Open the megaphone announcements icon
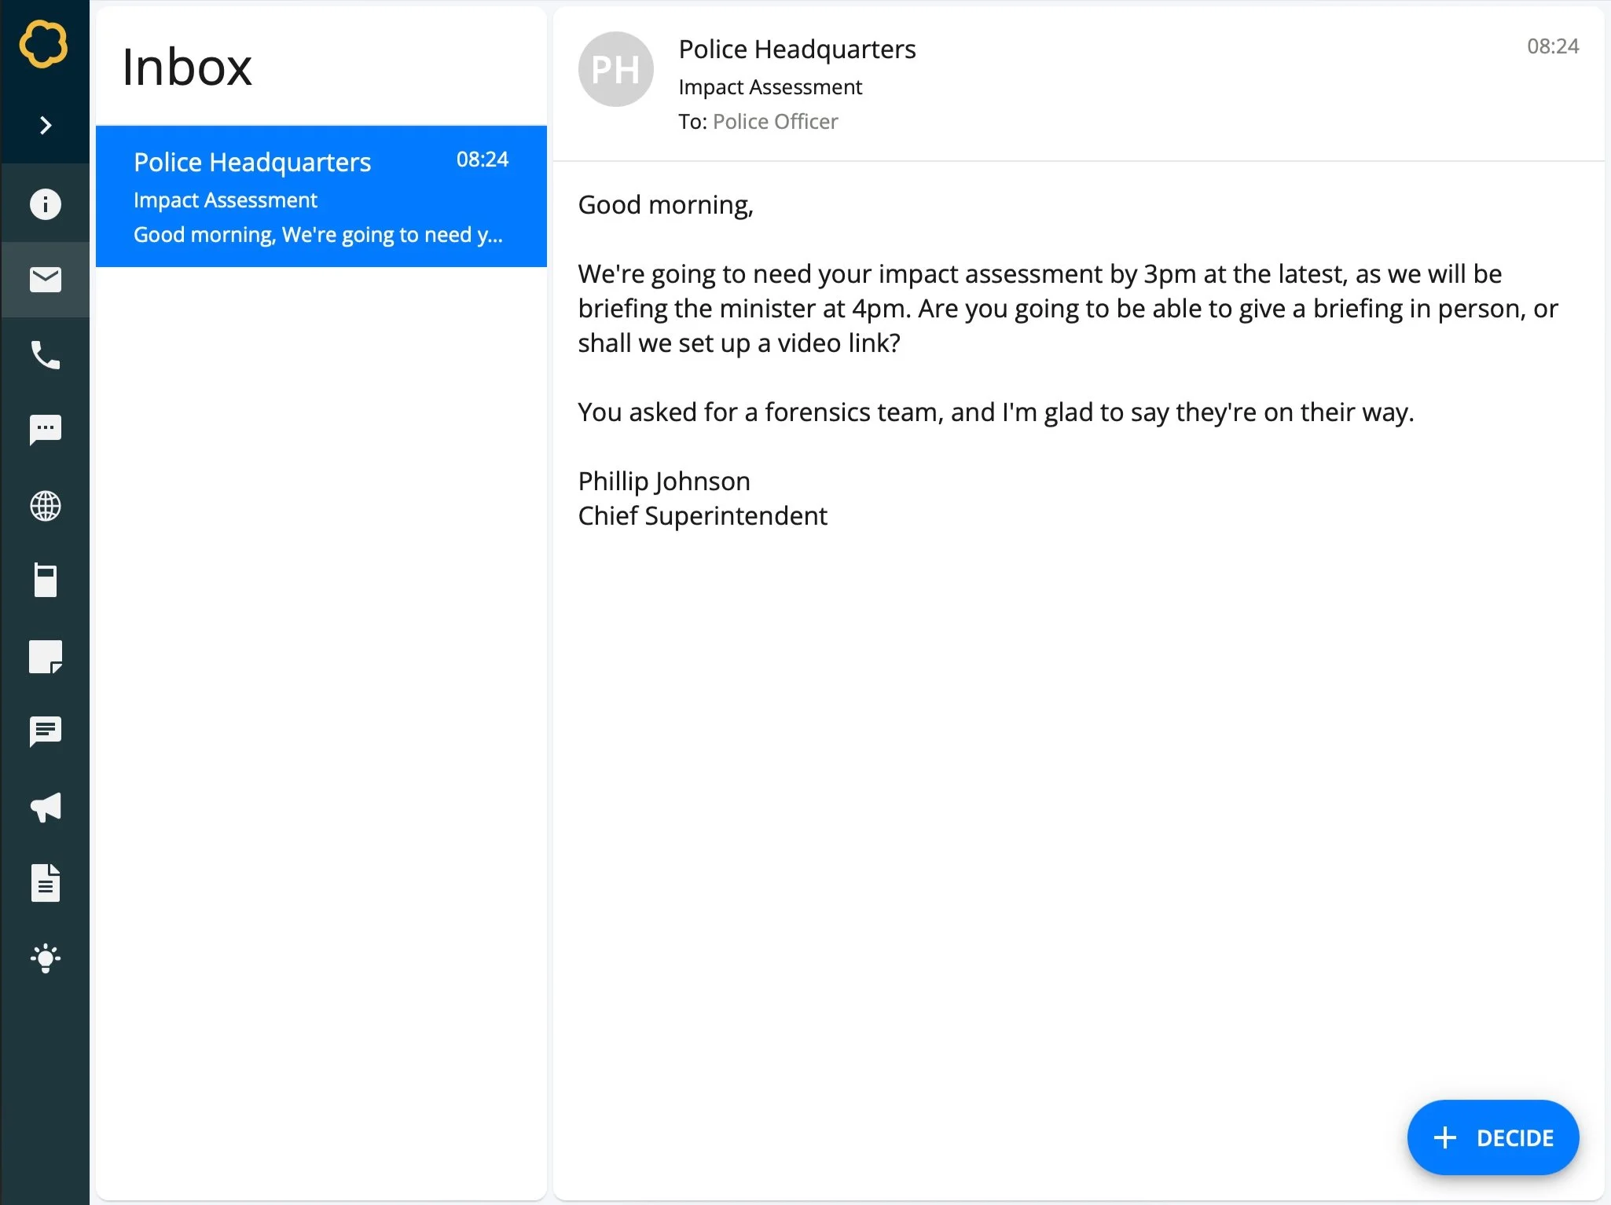1611x1205 pixels. click(45, 807)
